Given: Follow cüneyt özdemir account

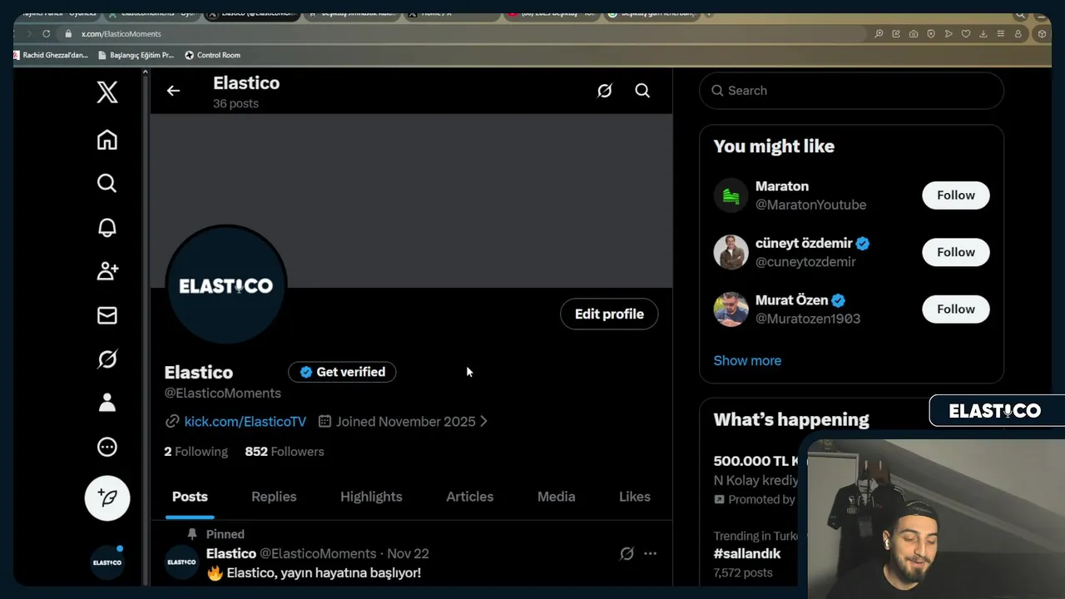Looking at the screenshot, I should click(x=956, y=252).
